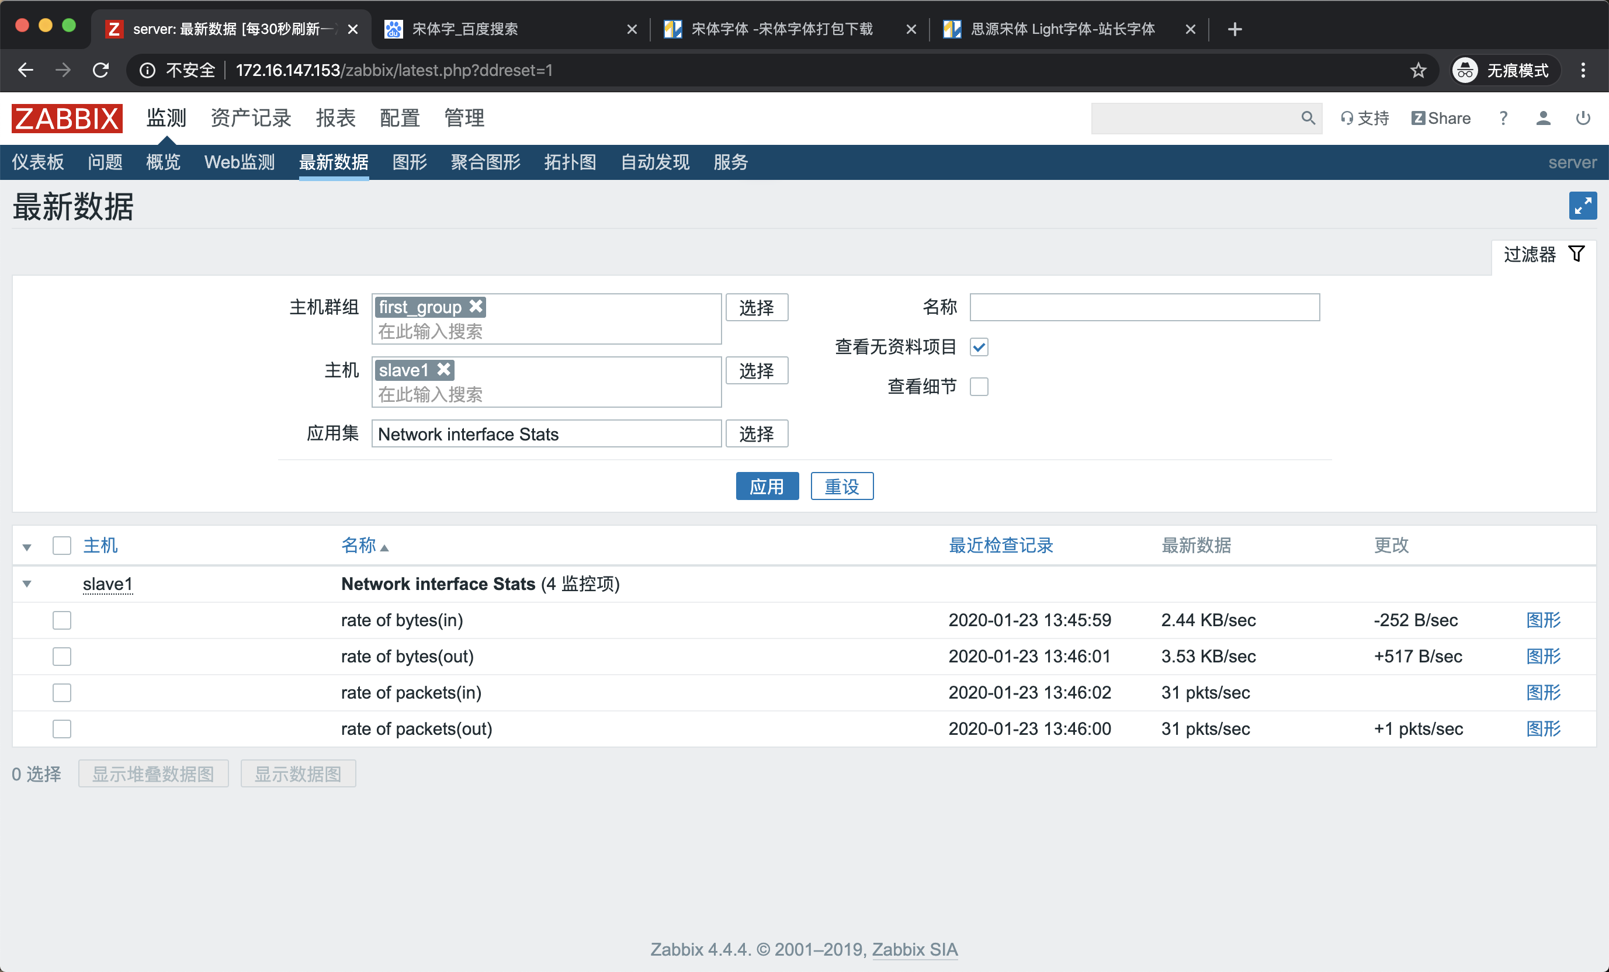Toggle fullscreen kiosk mode icon
Image resolution: width=1609 pixels, height=972 pixels.
[1582, 206]
